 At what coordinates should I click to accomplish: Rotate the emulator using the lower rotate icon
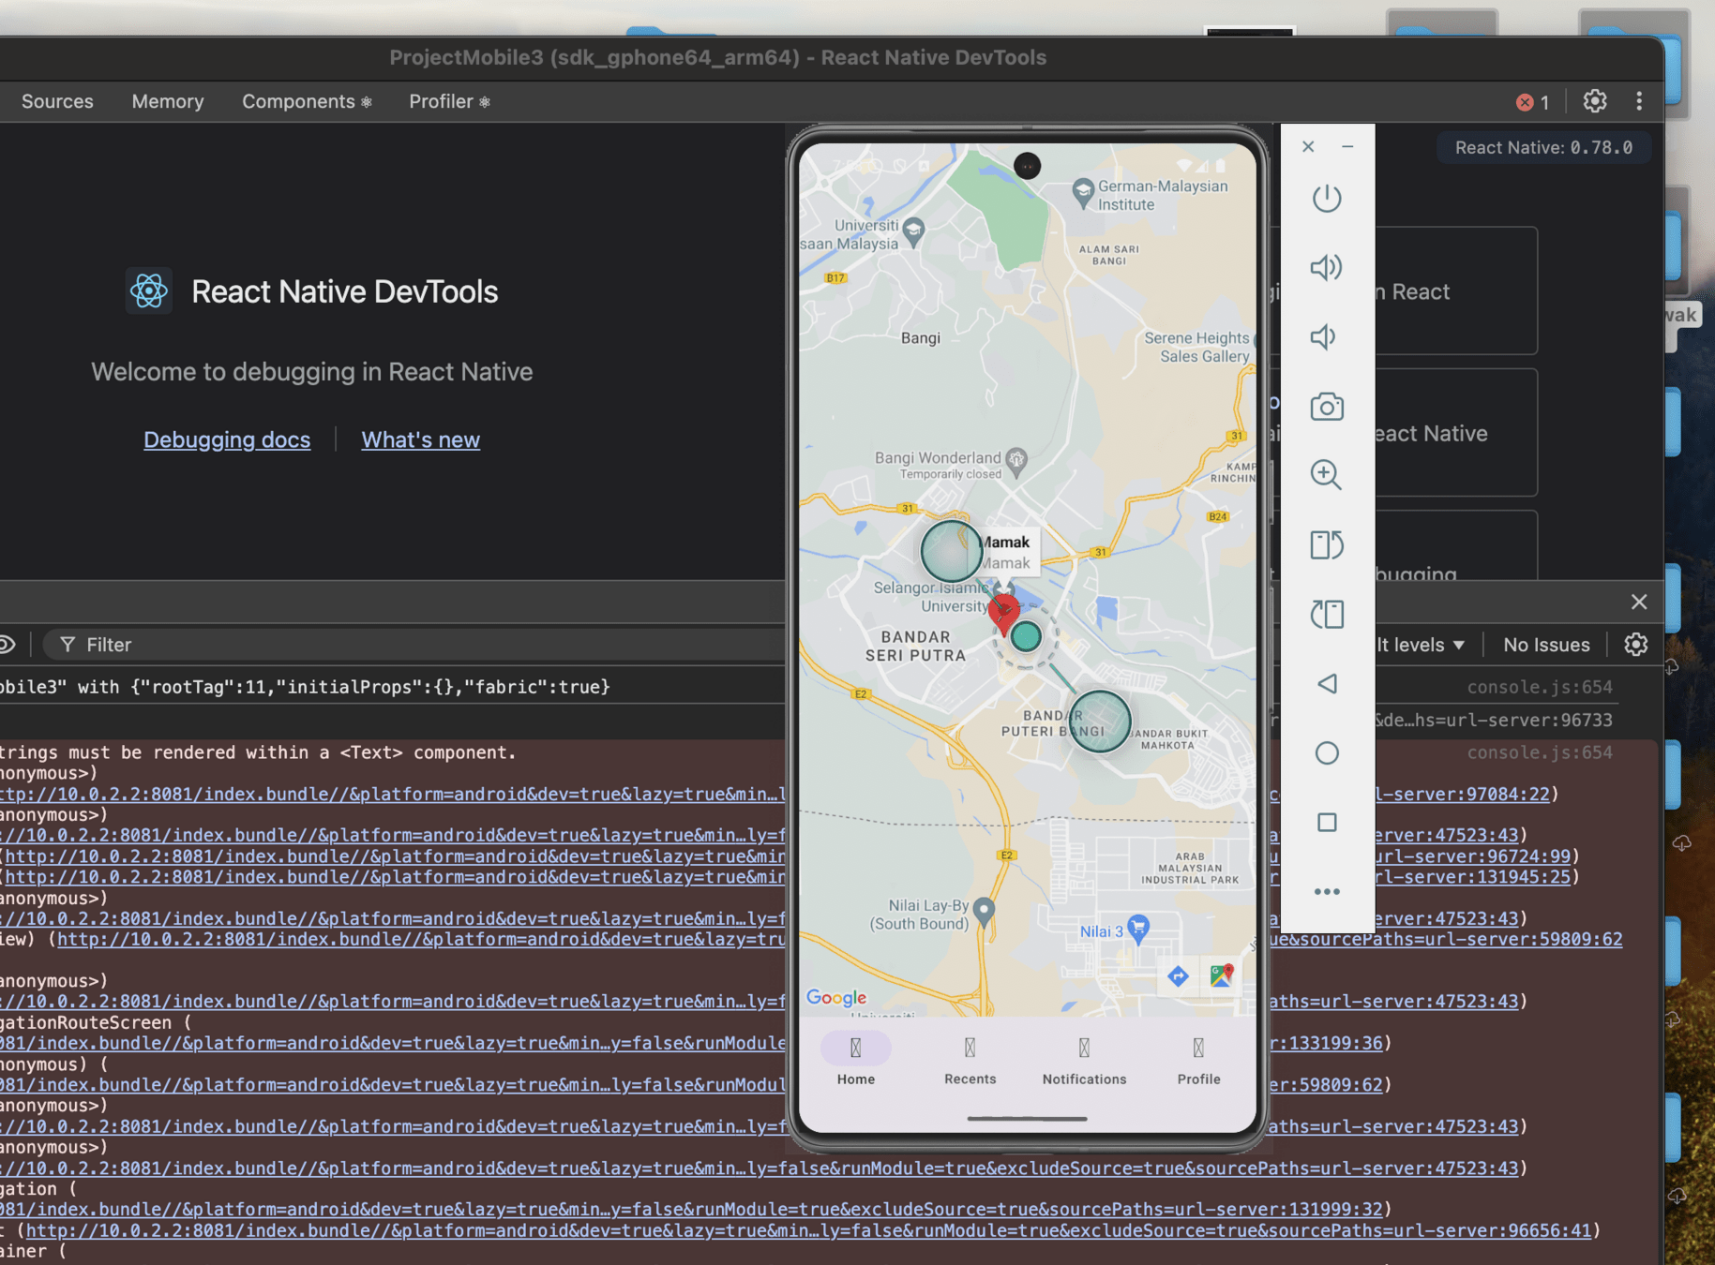[1327, 614]
